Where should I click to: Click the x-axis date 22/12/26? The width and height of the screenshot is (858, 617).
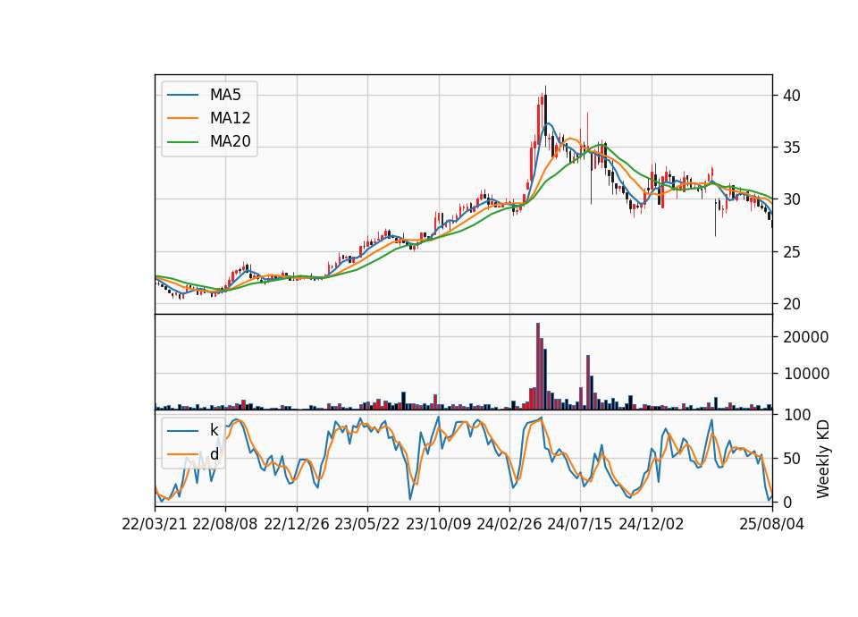[297, 524]
